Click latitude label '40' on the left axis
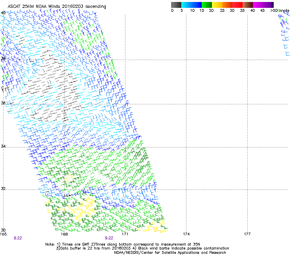Image resolution: width=291 pixels, height=255 pixels. (x=3, y=13)
